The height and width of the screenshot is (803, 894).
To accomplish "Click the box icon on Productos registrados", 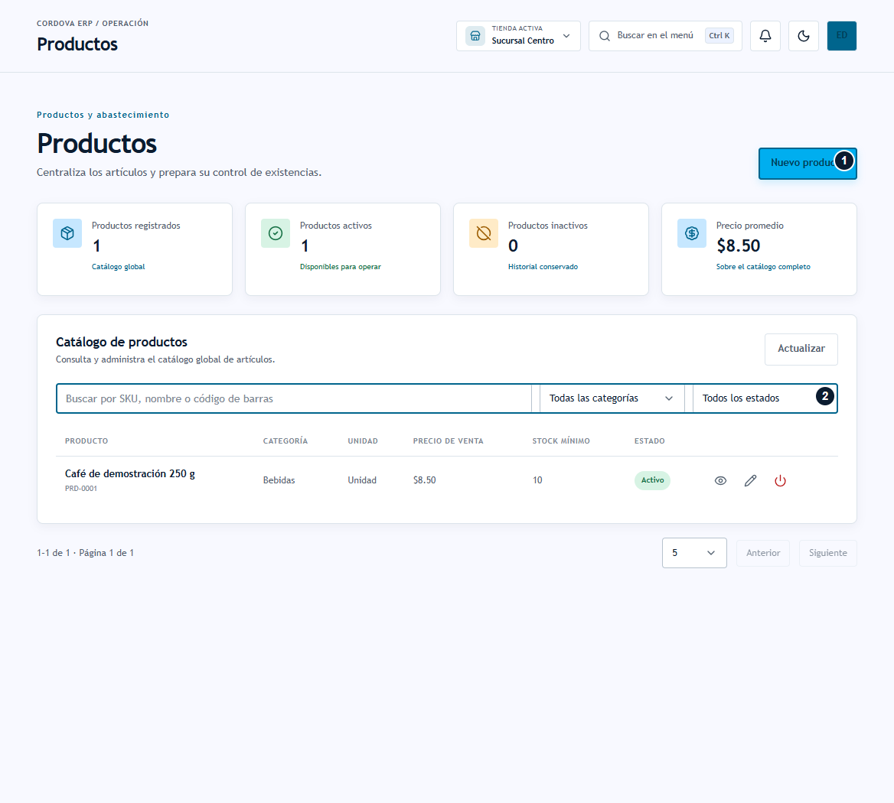I will pyautogui.click(x=67, y=233).
